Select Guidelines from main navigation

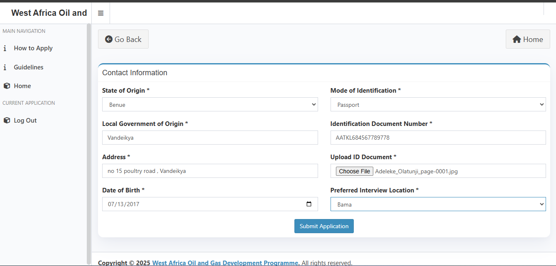point(28,67)
